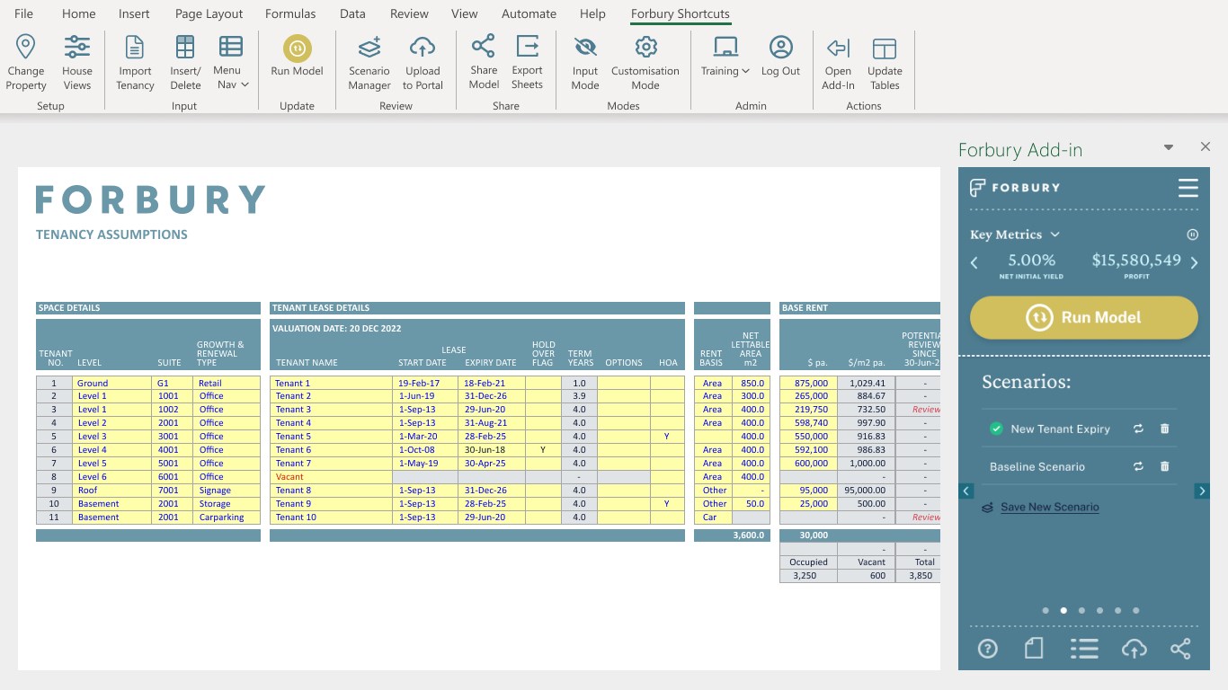Click the help icon in the add-in footer
Viewport: 1228px width, 690px height.
pyautogui.click(x=987, y=649)
